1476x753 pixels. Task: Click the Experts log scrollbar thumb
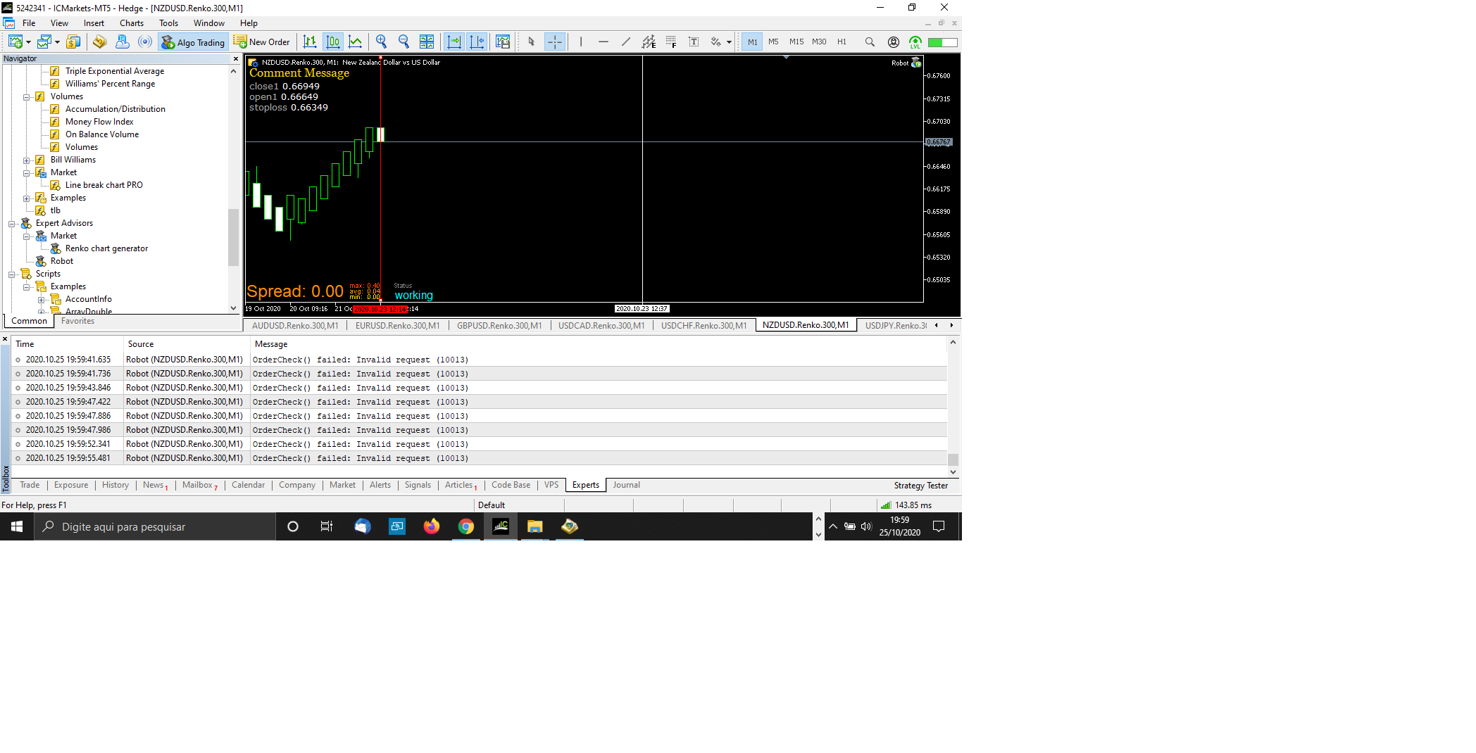[953, 460]
